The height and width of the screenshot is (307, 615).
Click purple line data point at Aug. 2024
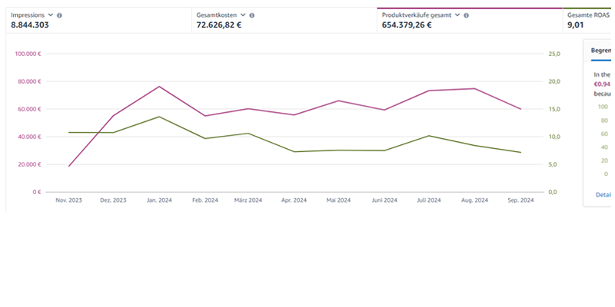tap(475, 88)
